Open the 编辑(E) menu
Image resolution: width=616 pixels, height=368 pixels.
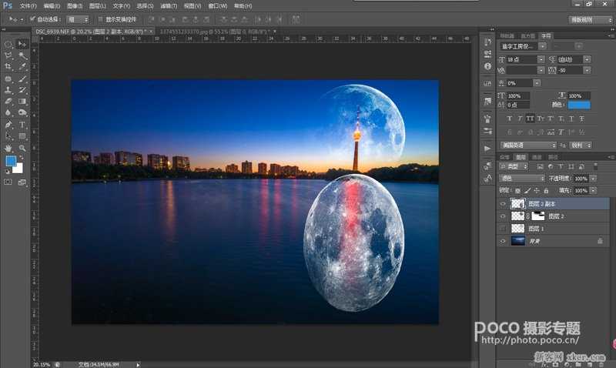(x=52, y=6)
